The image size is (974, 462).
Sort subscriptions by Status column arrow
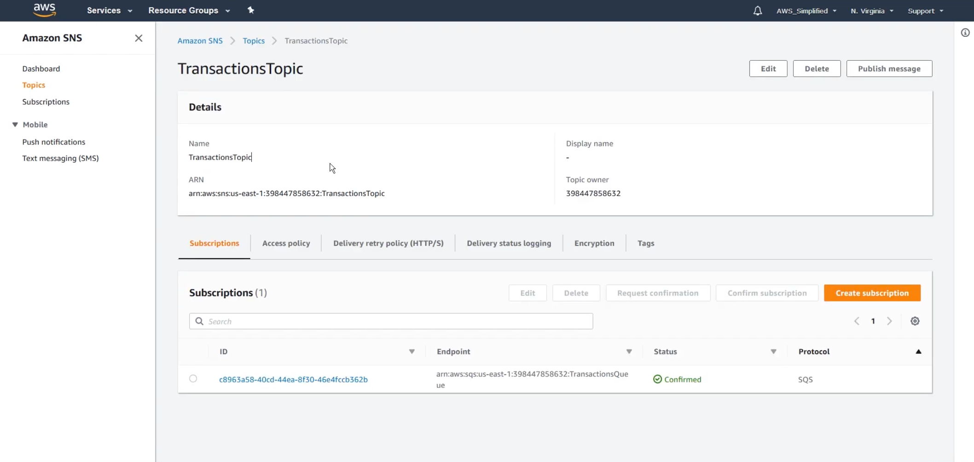773,352
